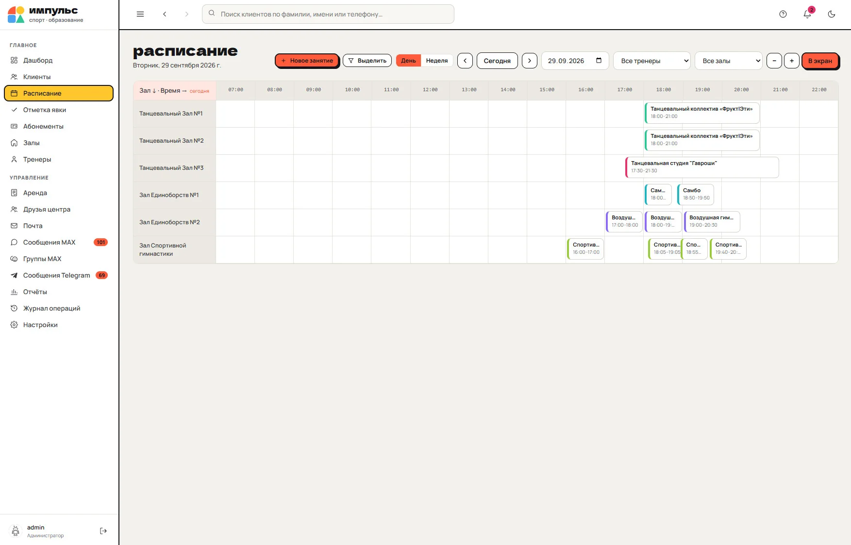Go to previous day arrow button
Image resolution: width=851 pixels, height=545 pixels.
pyautogui.click(x=465, y=61)
